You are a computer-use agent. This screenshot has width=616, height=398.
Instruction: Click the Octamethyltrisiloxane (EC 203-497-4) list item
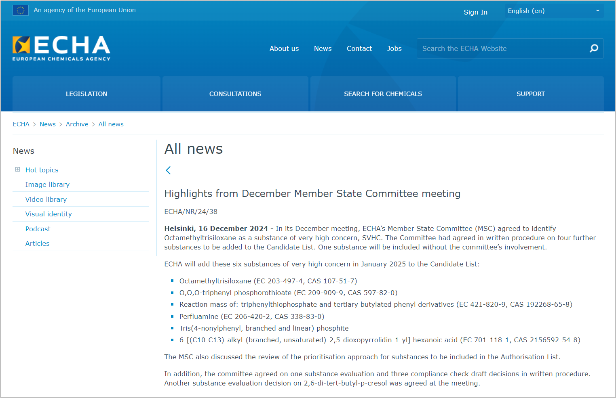pos(268,281)
